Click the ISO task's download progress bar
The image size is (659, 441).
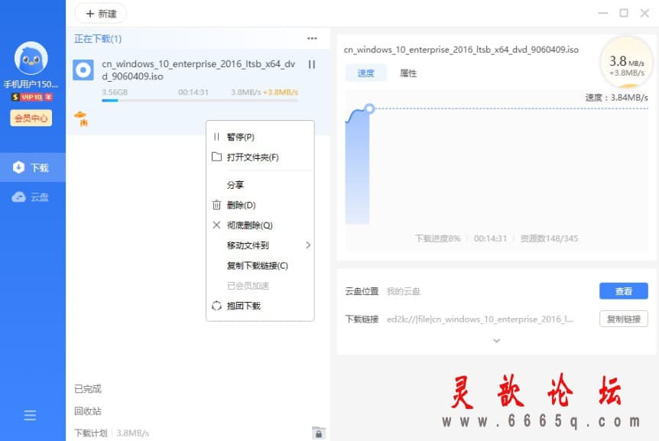[x=200, y=101]
